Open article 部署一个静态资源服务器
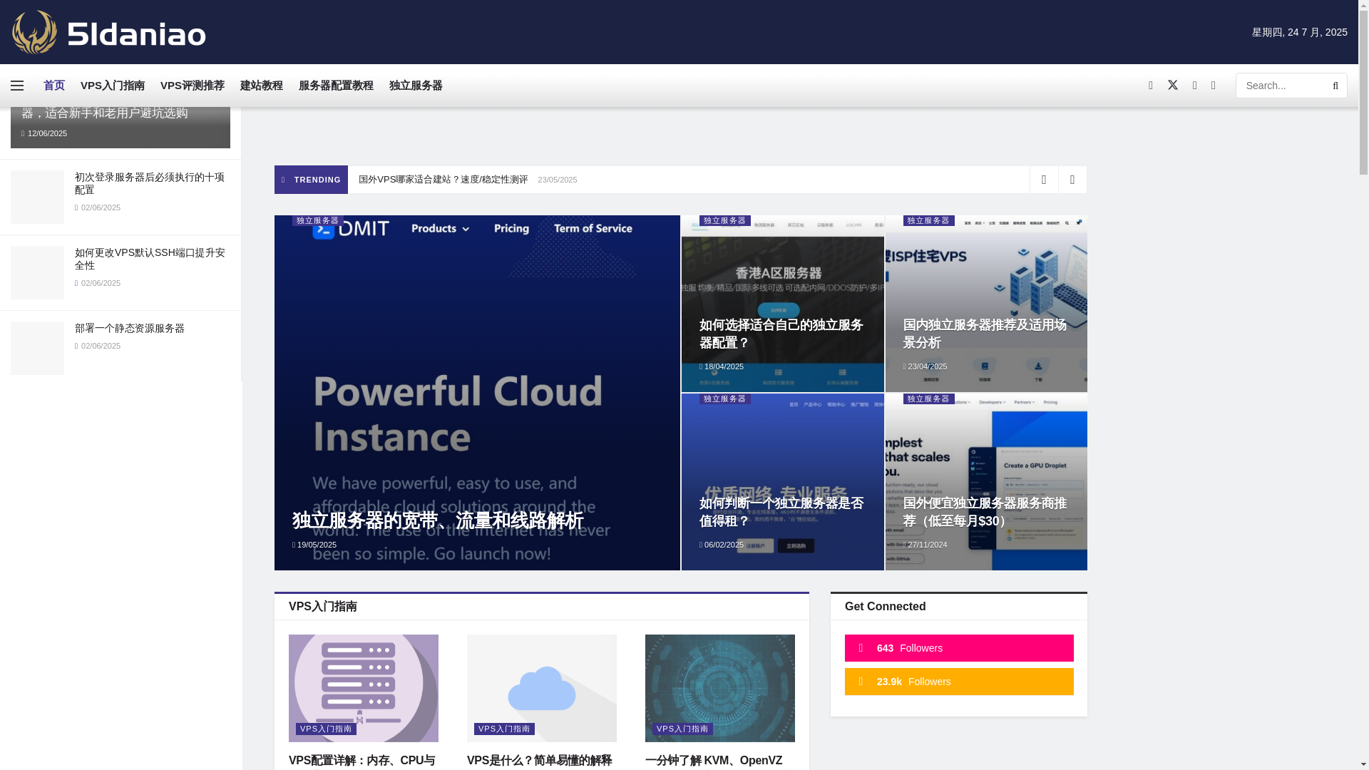1369x770 pixels. click(x=130, y=328)
